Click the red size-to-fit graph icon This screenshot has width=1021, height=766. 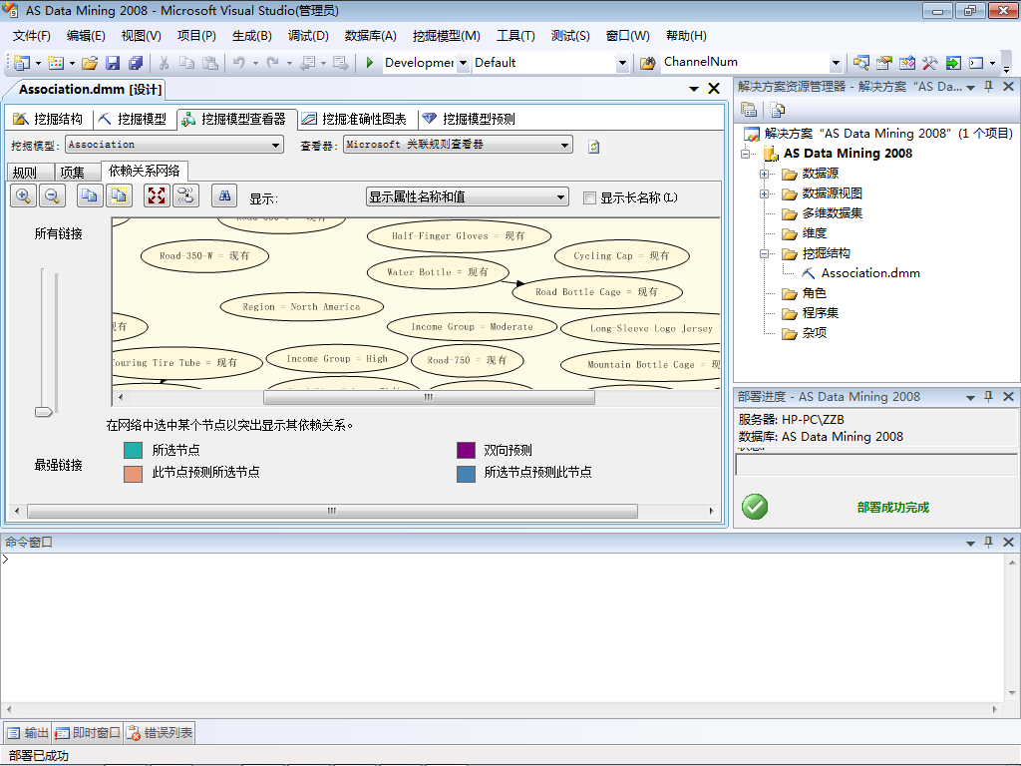tap(157, 196)
